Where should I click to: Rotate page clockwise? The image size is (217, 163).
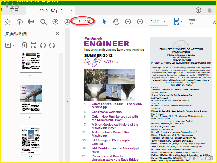coord(52,45)
